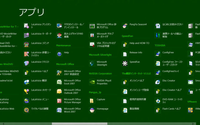Viewport: 200px width, 125px height.
Task: Launch Microsoft Silverlight icon
Action: click(x=92, y=63)
